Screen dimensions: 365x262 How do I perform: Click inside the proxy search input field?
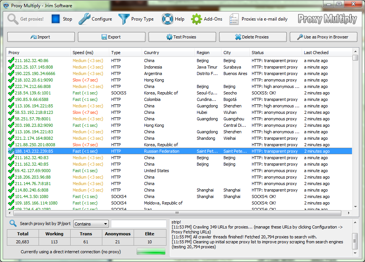[139, 224]
